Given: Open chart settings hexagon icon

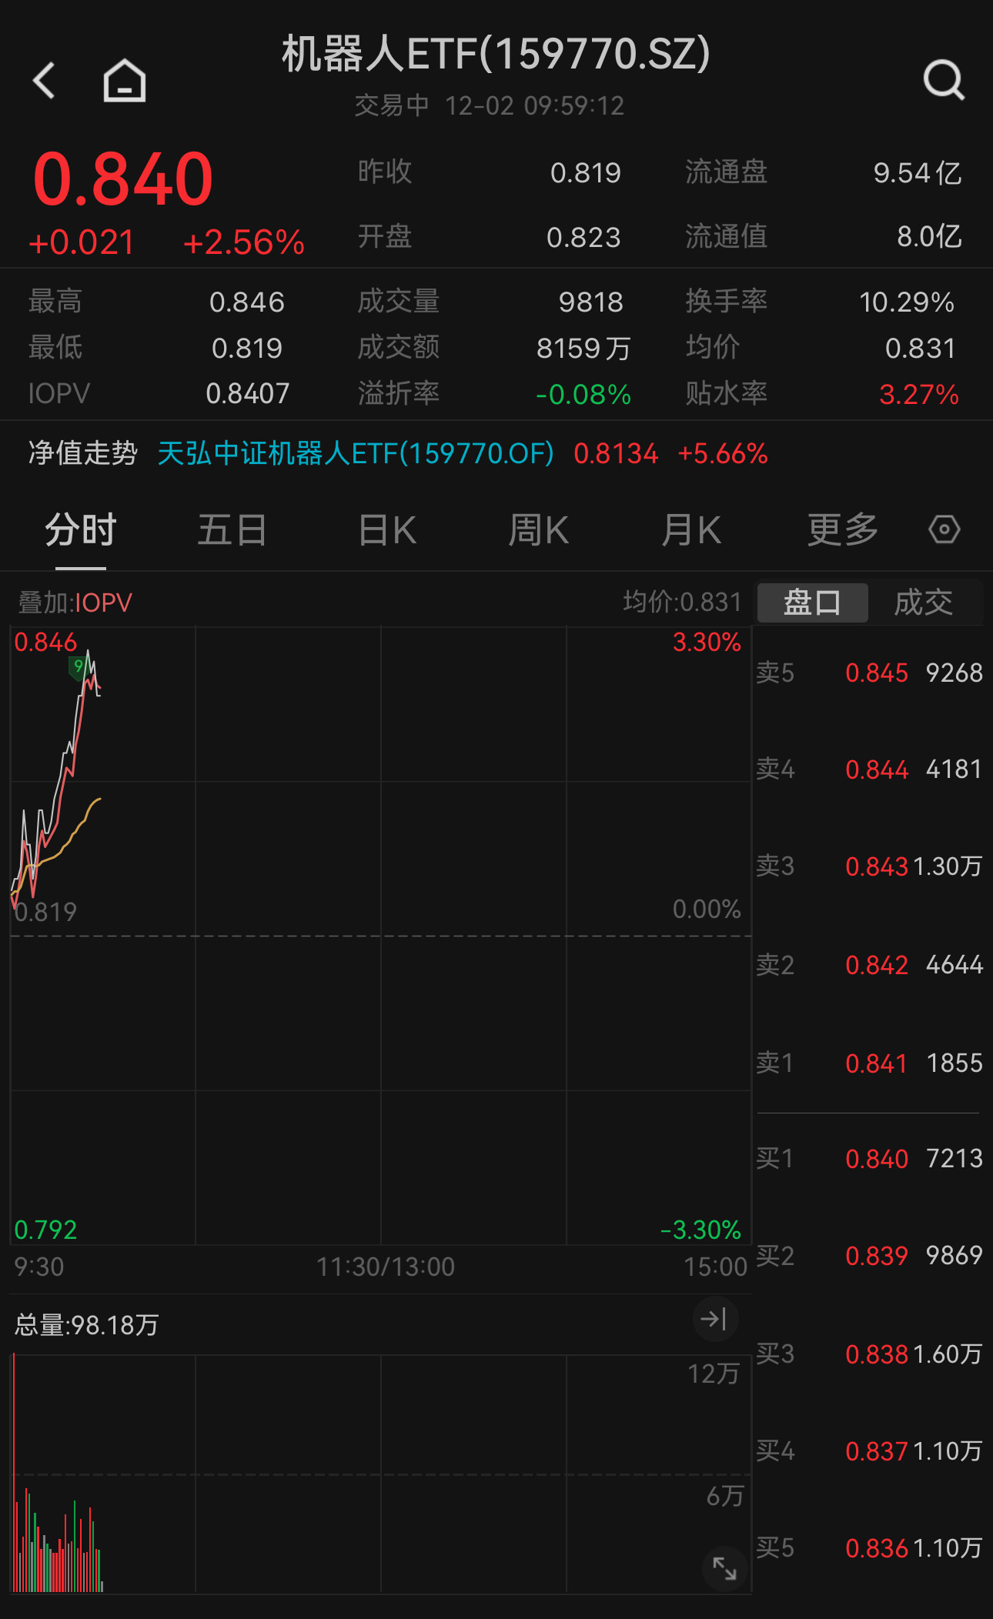Looking at the screenshot, I should pos(944,529).
